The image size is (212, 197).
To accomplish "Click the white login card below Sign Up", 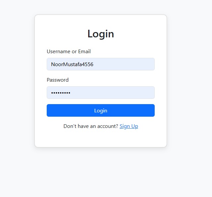I will point(101,138).
